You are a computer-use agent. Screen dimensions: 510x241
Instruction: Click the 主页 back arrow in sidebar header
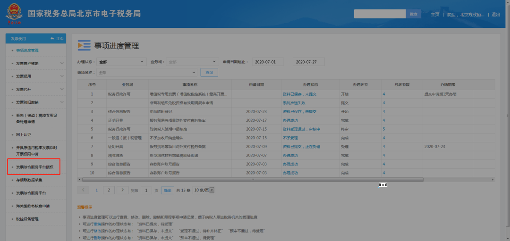click(57, 39)
